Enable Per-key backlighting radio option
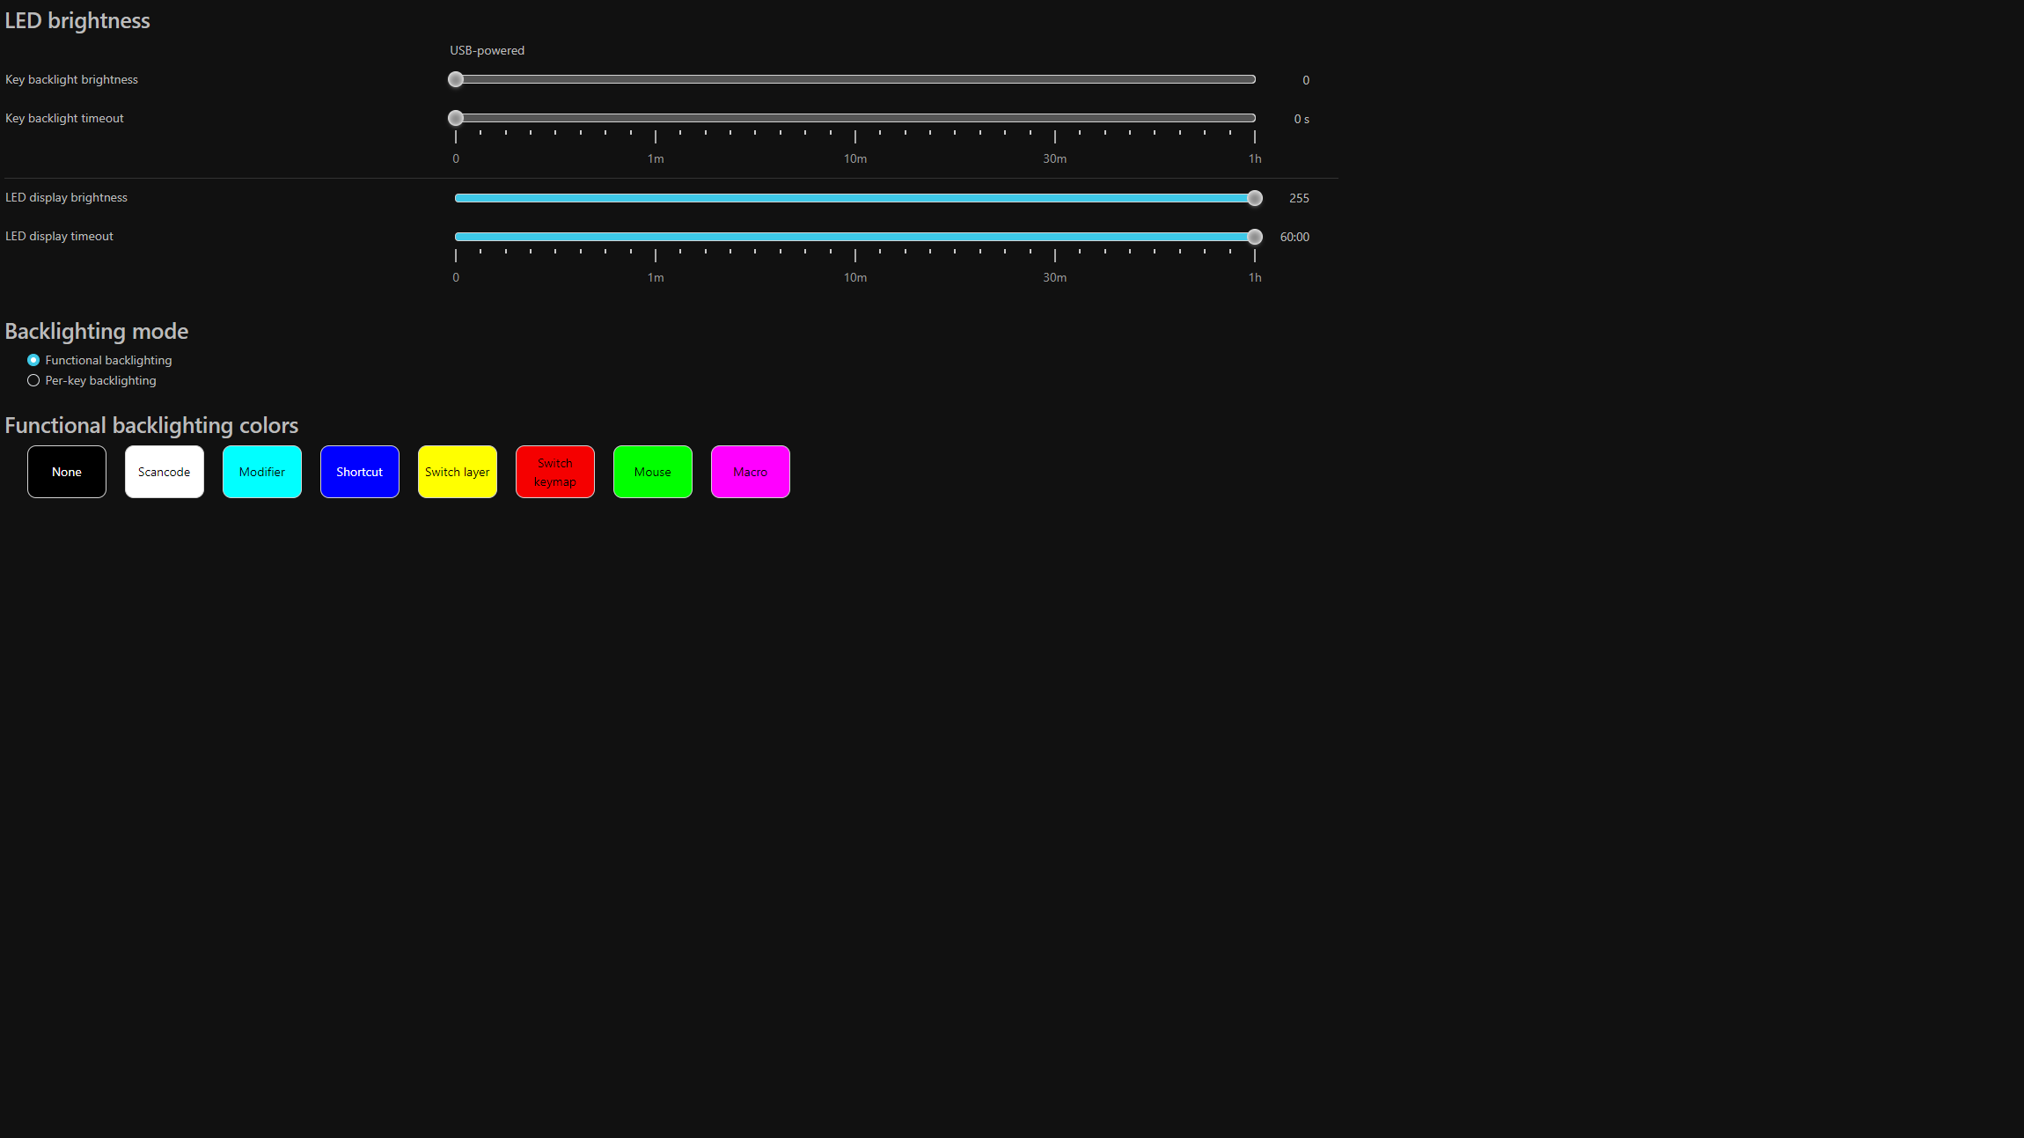The width and height of the screenshot is (2024, 1138). 33,380
